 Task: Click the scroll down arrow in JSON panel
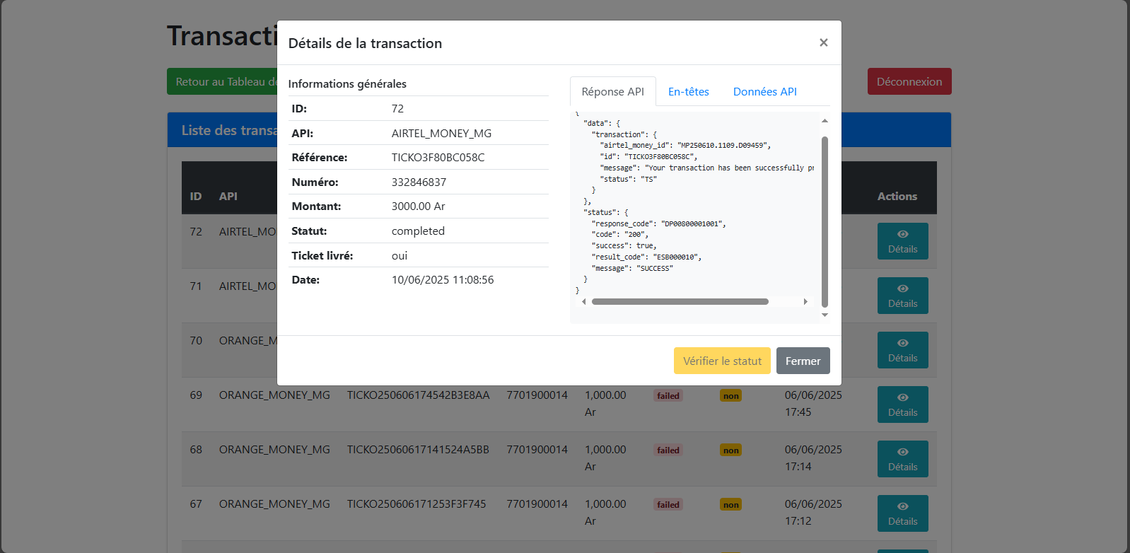tap(825, 315)
